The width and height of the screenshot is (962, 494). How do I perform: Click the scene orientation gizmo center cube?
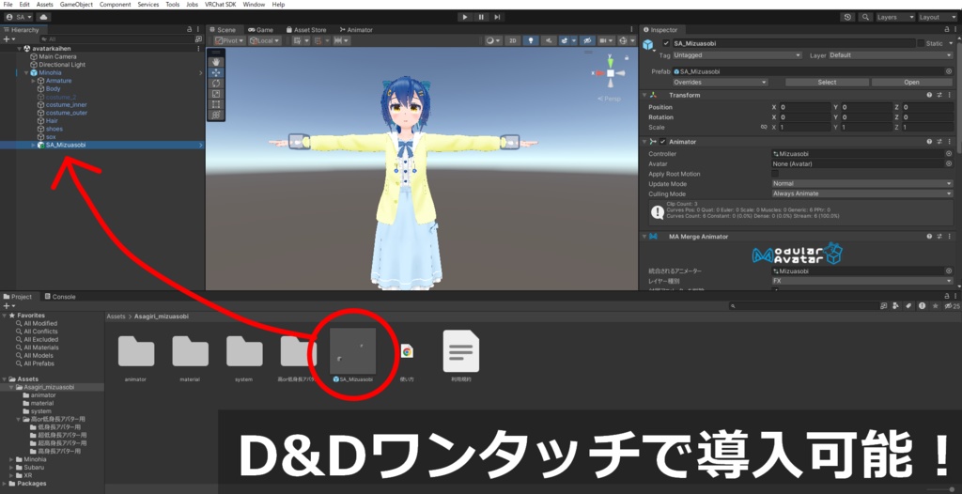[611, 73]
